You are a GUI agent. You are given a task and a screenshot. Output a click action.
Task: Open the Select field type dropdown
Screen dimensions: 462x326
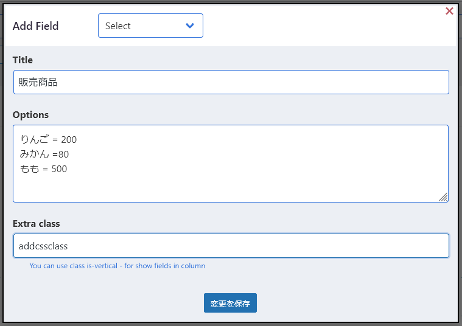click(150, 26)
